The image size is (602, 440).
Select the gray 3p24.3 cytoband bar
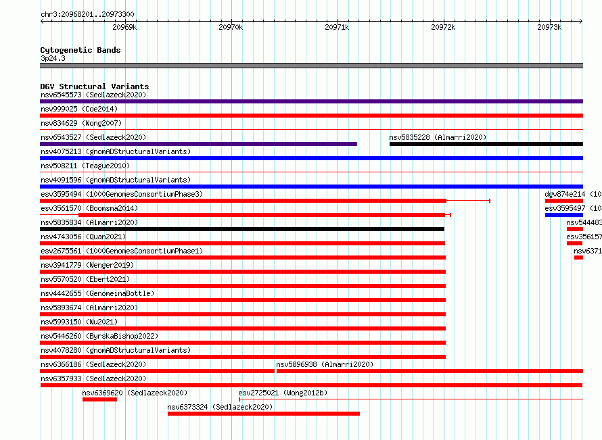pyautogui.click(x=311, y=66)
